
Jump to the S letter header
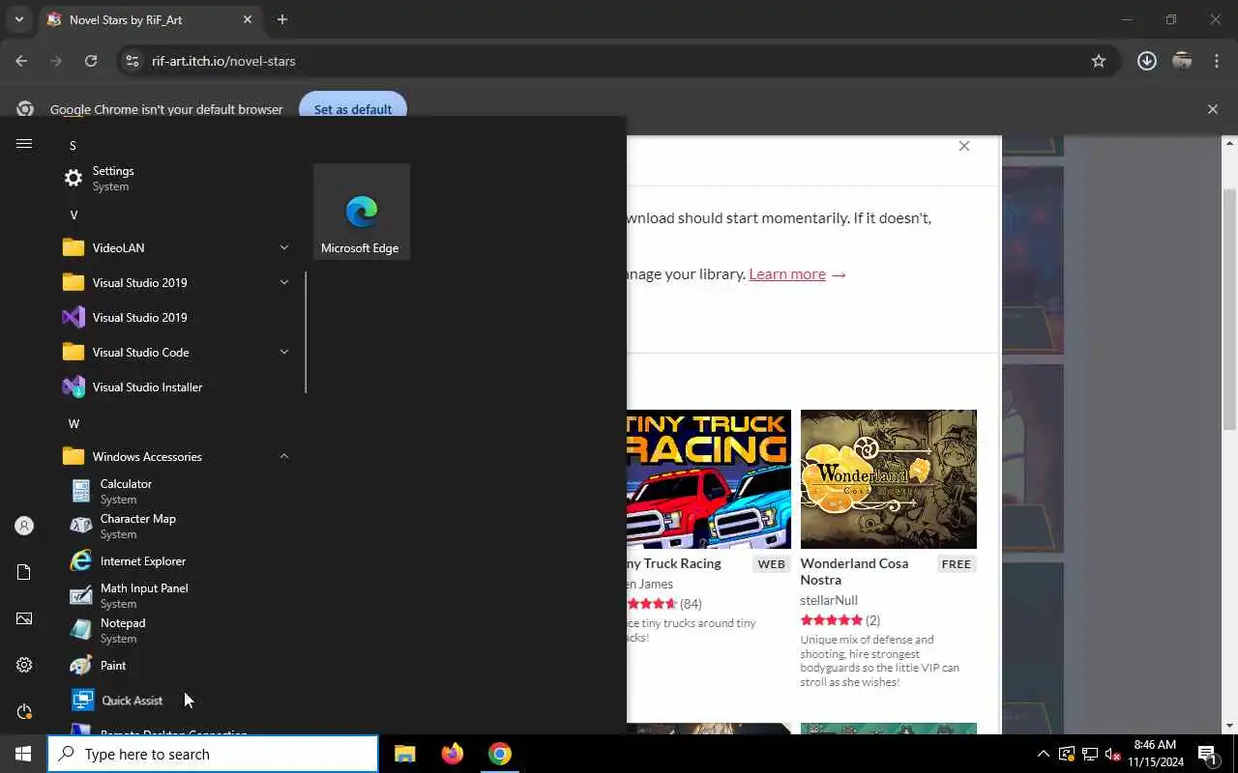pyautogui.click(x=73, y=145)
